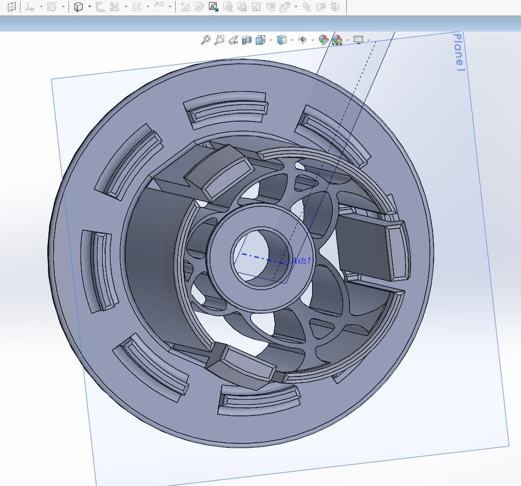Expand the Hide/Show Items dropdown arrow
This screenshot has width=521, height=486.
pyautogui.click(x=313, y=40)
